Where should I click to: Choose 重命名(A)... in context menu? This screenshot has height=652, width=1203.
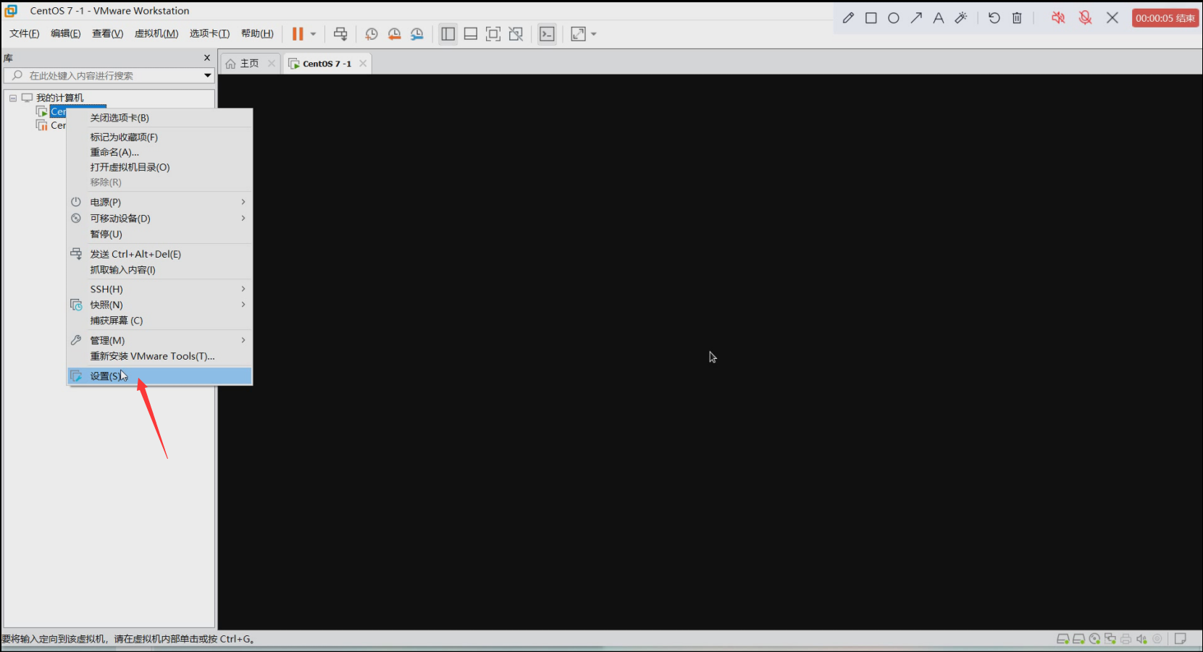click(159, 153)
